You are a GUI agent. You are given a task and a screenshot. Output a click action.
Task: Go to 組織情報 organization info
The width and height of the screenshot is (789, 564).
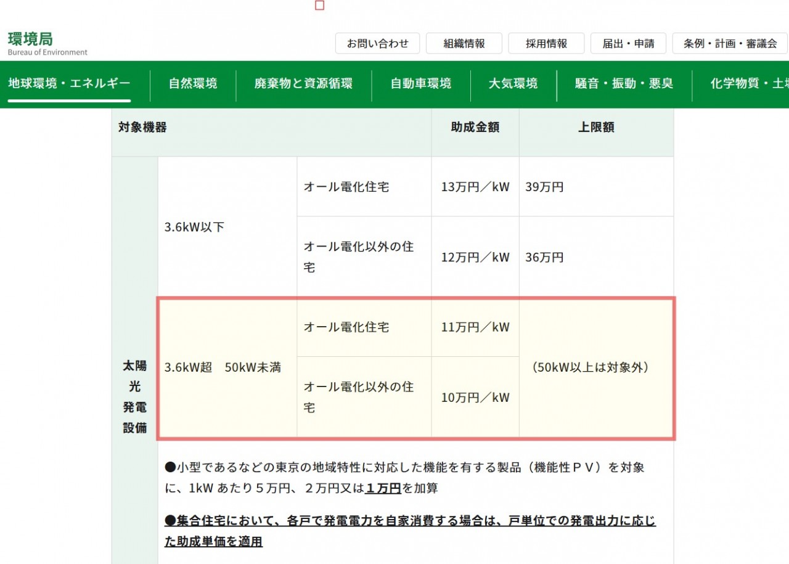464,44
